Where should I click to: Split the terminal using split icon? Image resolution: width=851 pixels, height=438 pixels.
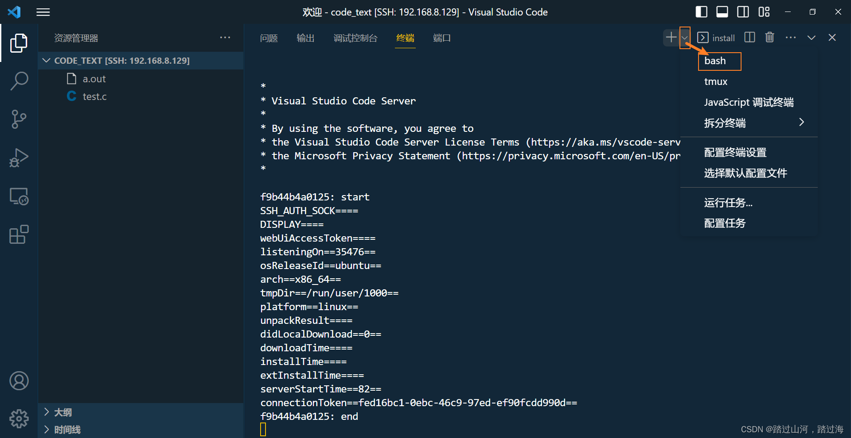(750, 37)
